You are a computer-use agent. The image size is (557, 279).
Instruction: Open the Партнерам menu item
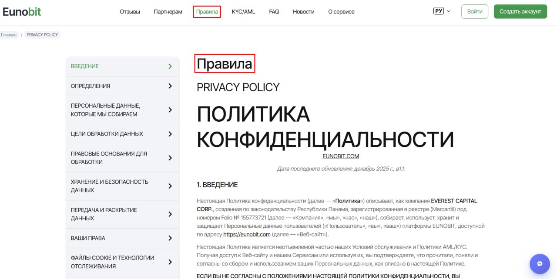pyautogui.click(x=168, y=12)
